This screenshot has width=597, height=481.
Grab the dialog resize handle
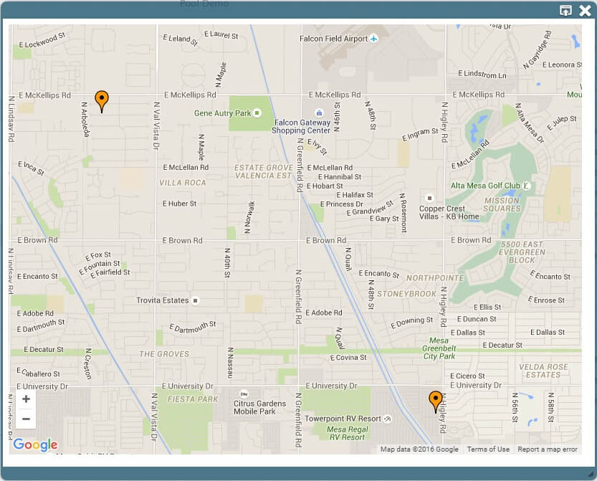(591, 474)
